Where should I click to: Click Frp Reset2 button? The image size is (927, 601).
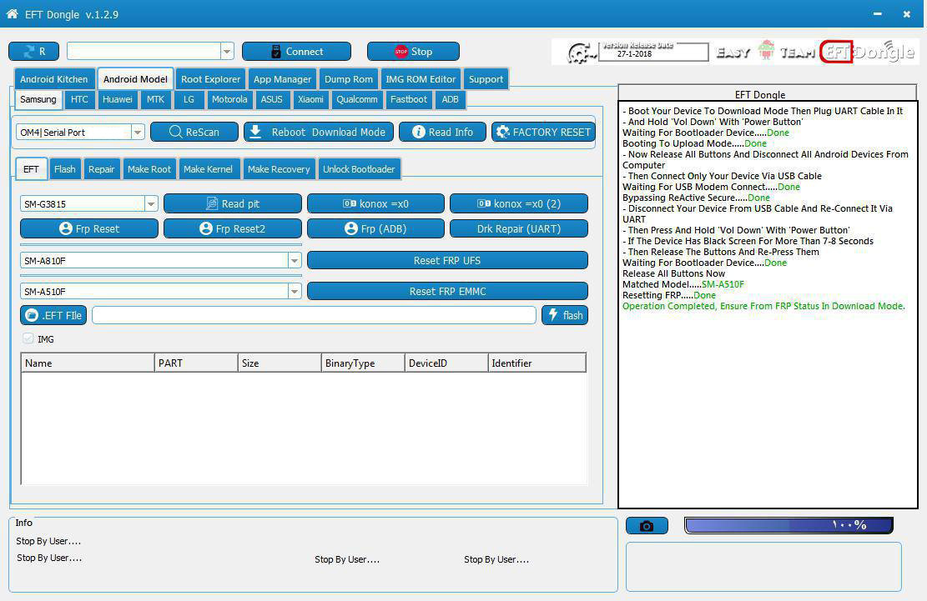(x=232, y=228)
